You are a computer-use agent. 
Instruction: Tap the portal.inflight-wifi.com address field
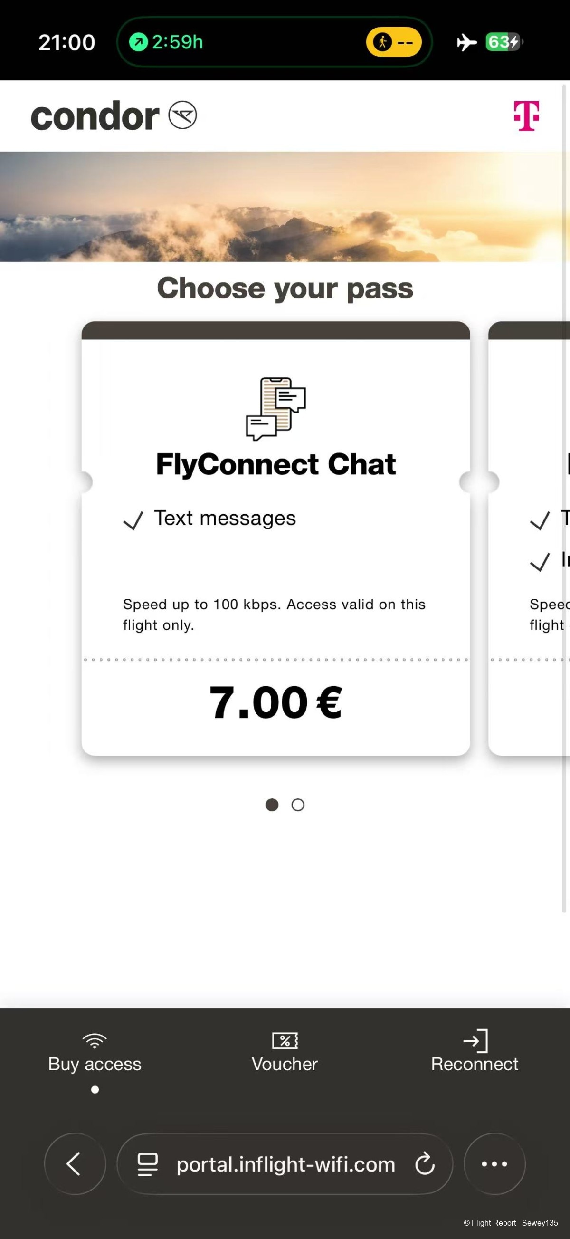point(285,1164)
